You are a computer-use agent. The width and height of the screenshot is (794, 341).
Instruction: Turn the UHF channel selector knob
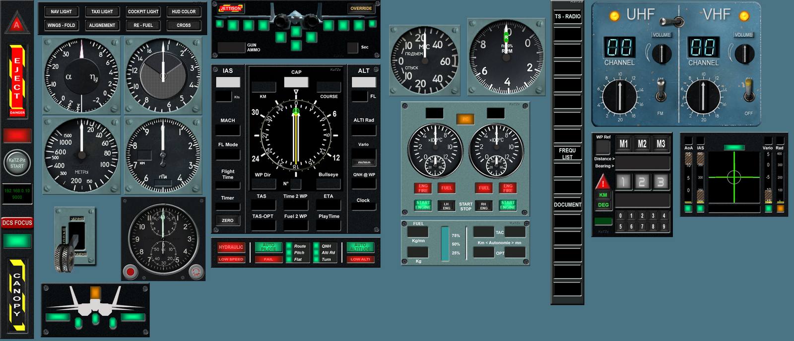(619, 96)
